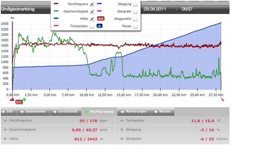Screen dimensions: 271x162
Task: Click the blue P pause icon
Action: pos(100,26)
